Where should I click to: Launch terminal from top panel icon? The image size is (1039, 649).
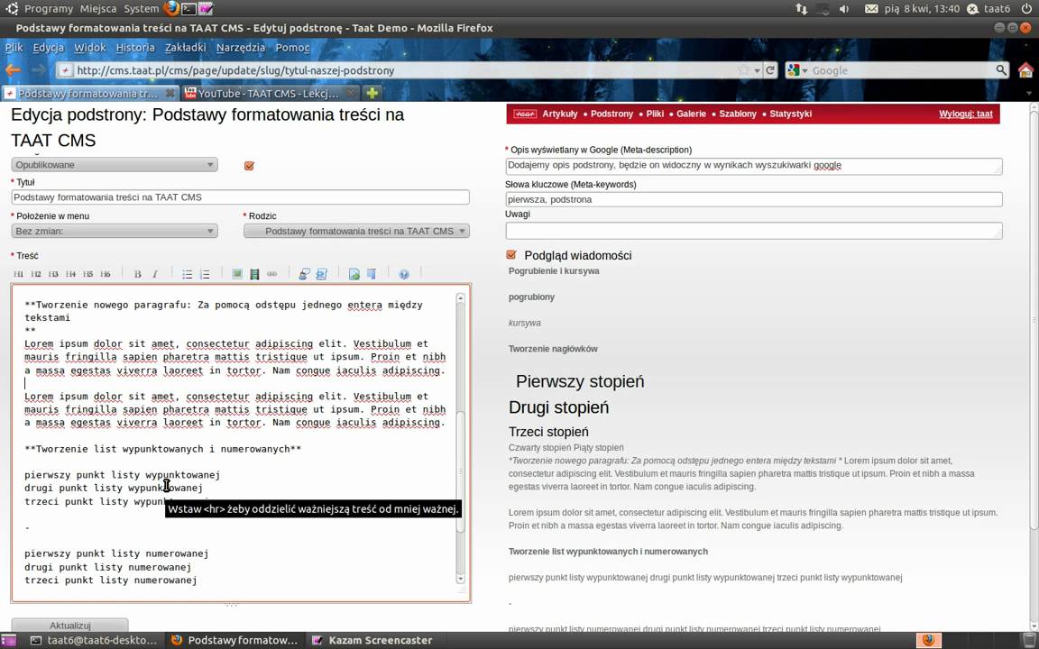coord(188,9)
